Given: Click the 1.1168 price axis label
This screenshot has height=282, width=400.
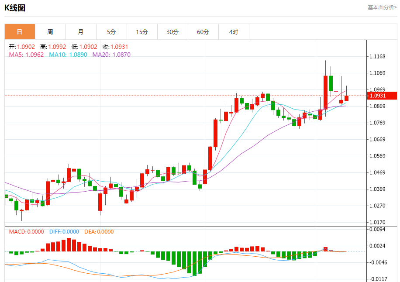Looking at the screenshot, I should pyautogui.click(x=378, y=57).
